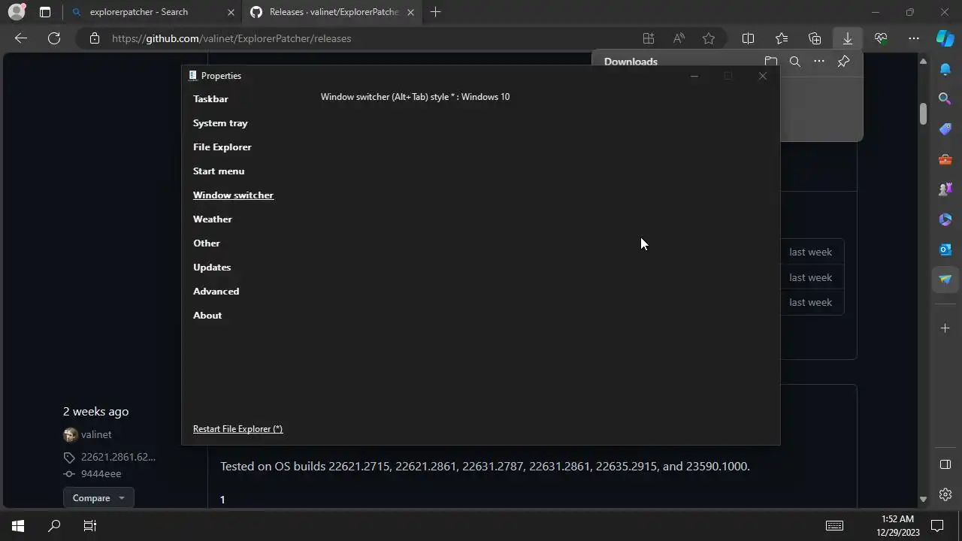This screenshot has width=962, height=541.
Task: Click Restart File Explorer link
Action: pos(237,428)
